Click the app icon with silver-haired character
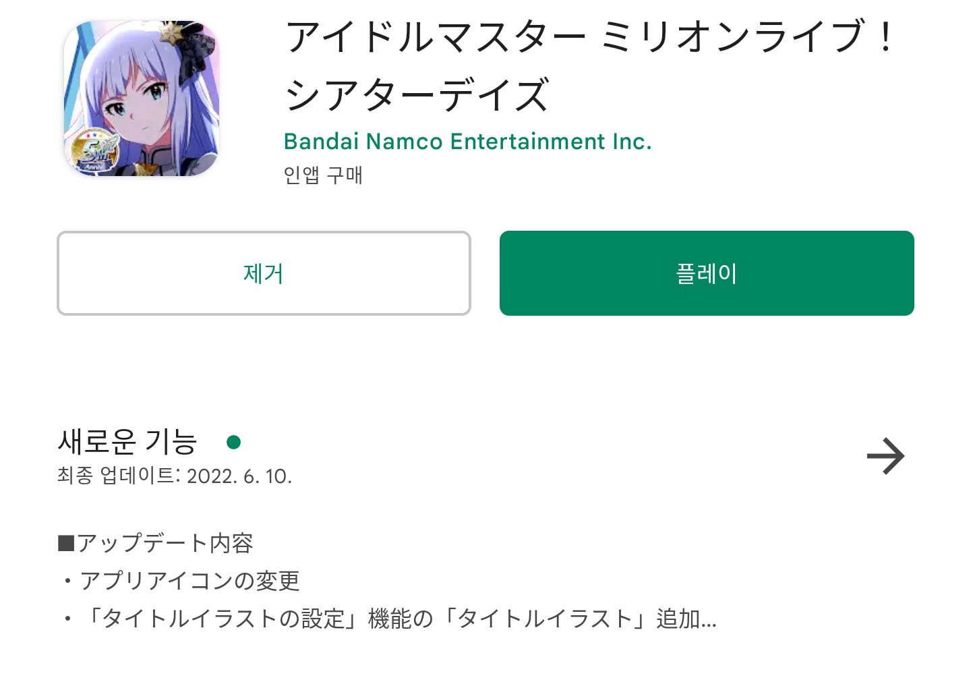The width and height of the screenshot is (971, 680). click(x=142, y=98)
